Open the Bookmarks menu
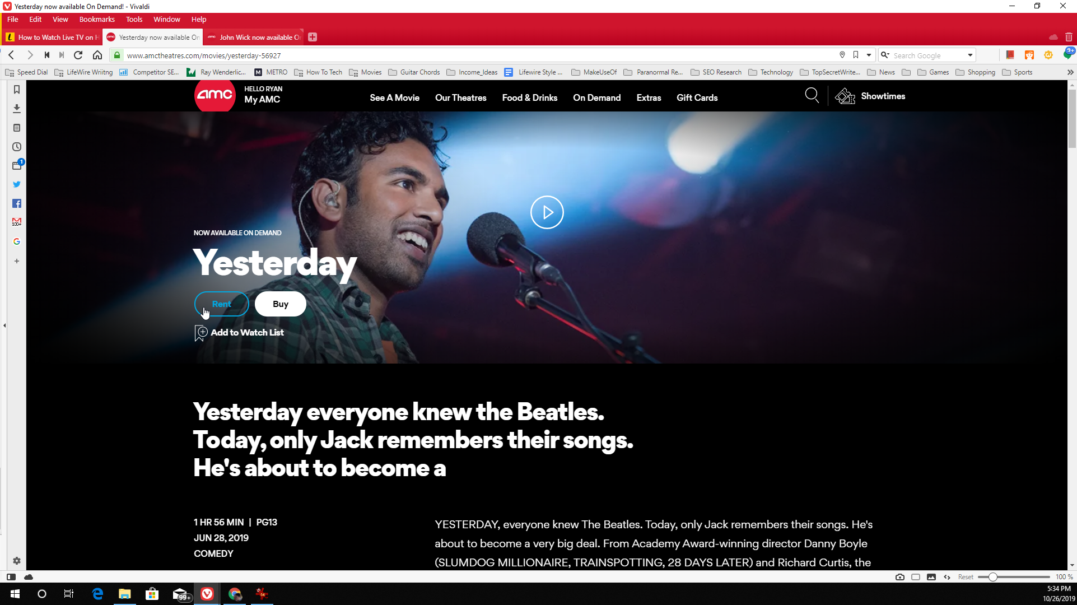 (x=97, y=19)
